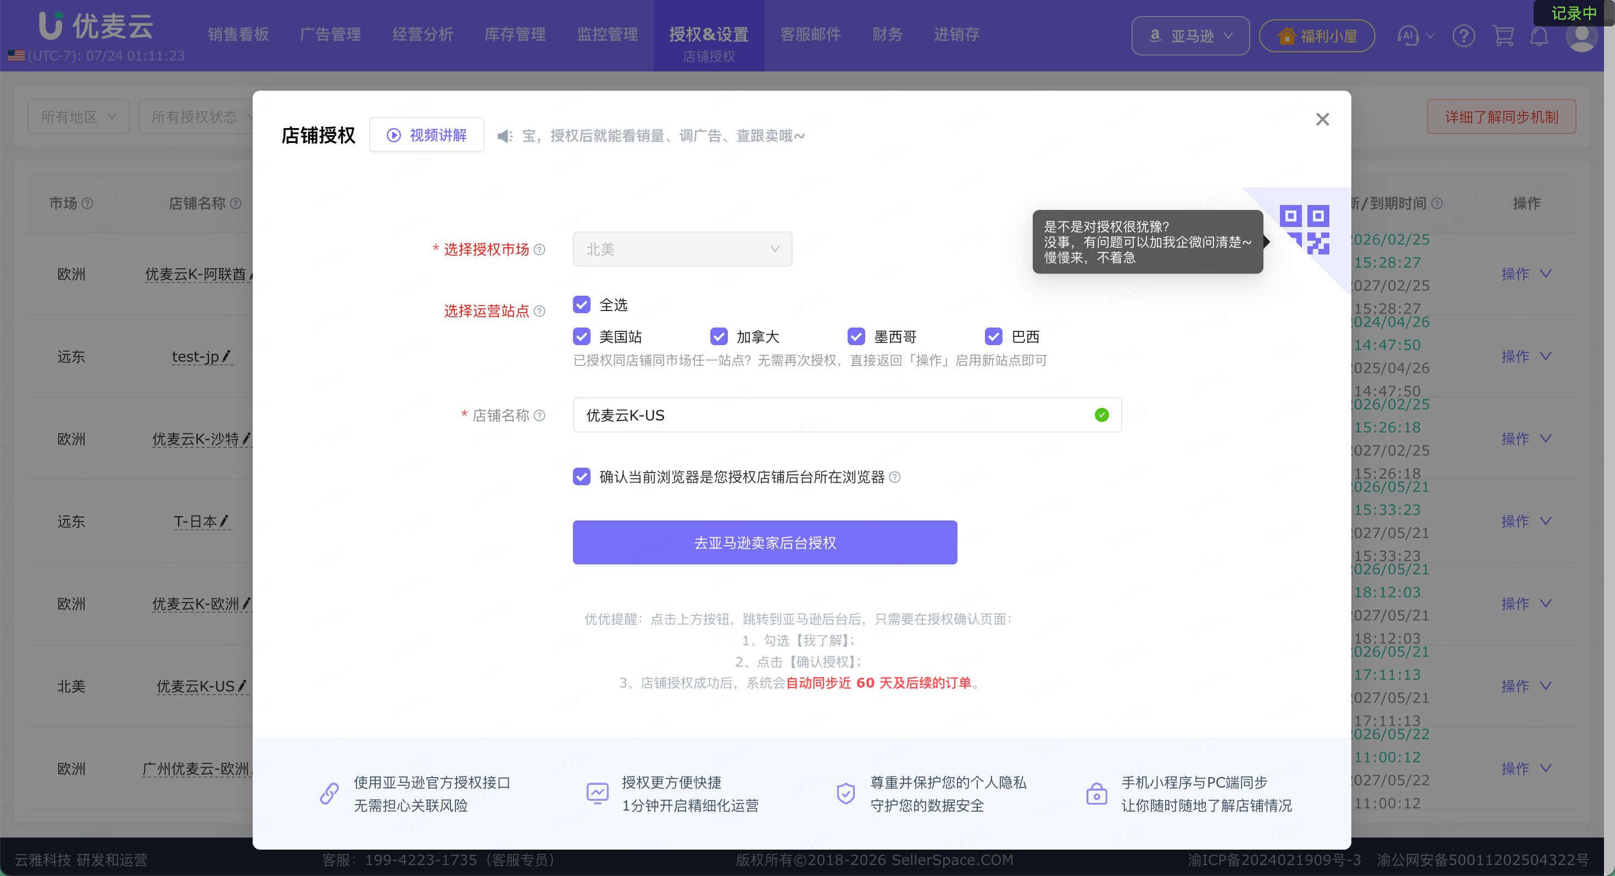This screenshot has width=1615, height=876.
Task: Click the speaker announcement icon
Action: point(505,136)
